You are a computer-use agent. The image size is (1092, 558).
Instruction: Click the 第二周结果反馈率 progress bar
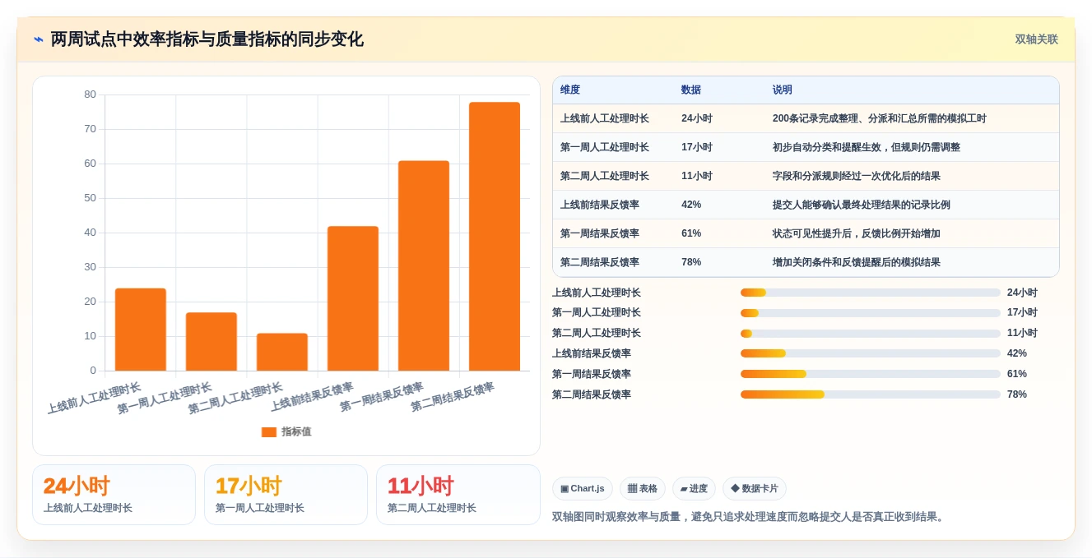coord(871,394)
